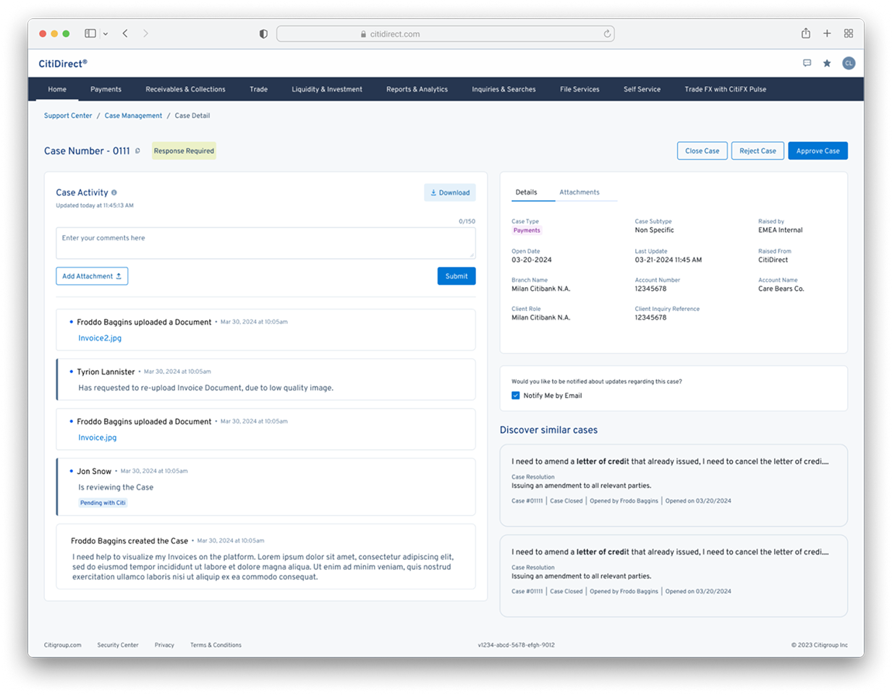Screen dimensions: 892x695
Task: Show the tab overview grid icon
Action: 849,33
